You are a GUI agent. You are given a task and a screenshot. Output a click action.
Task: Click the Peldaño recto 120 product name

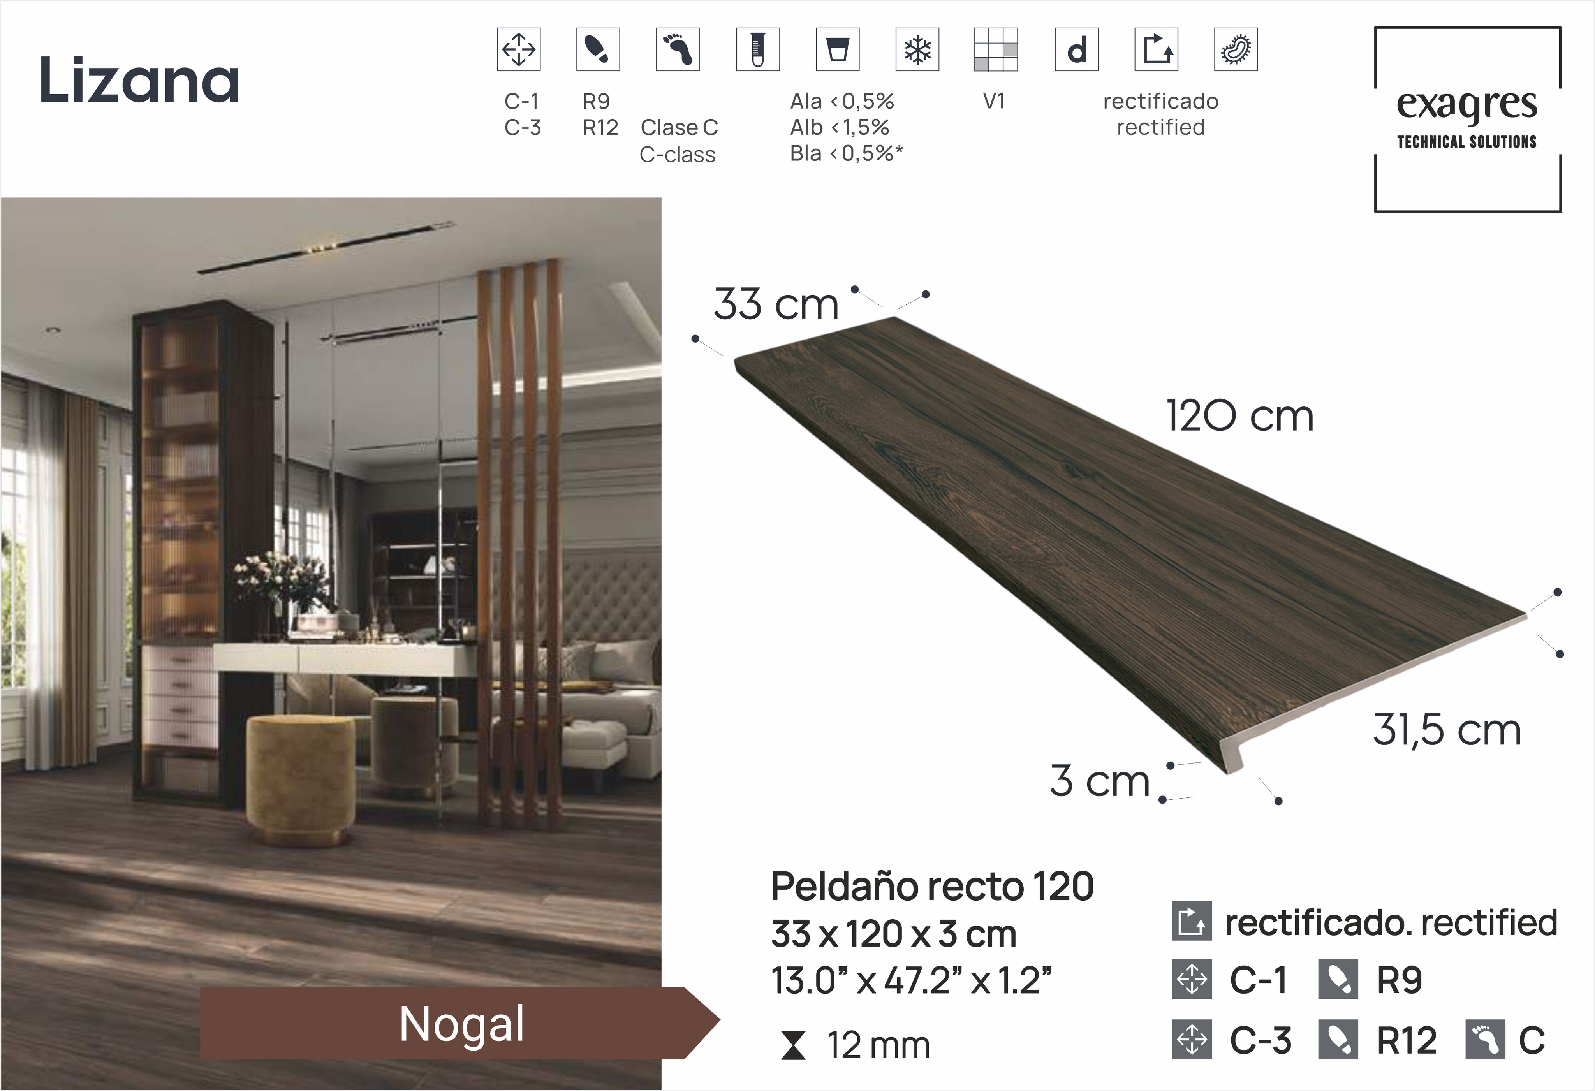click(931, 887)
